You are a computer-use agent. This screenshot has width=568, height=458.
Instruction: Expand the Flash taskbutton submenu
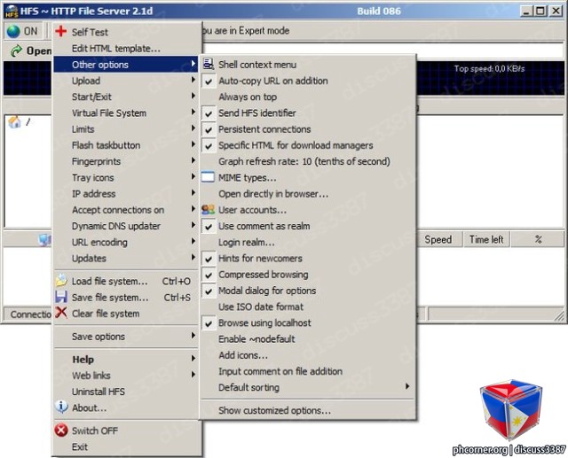pos(126,145)
